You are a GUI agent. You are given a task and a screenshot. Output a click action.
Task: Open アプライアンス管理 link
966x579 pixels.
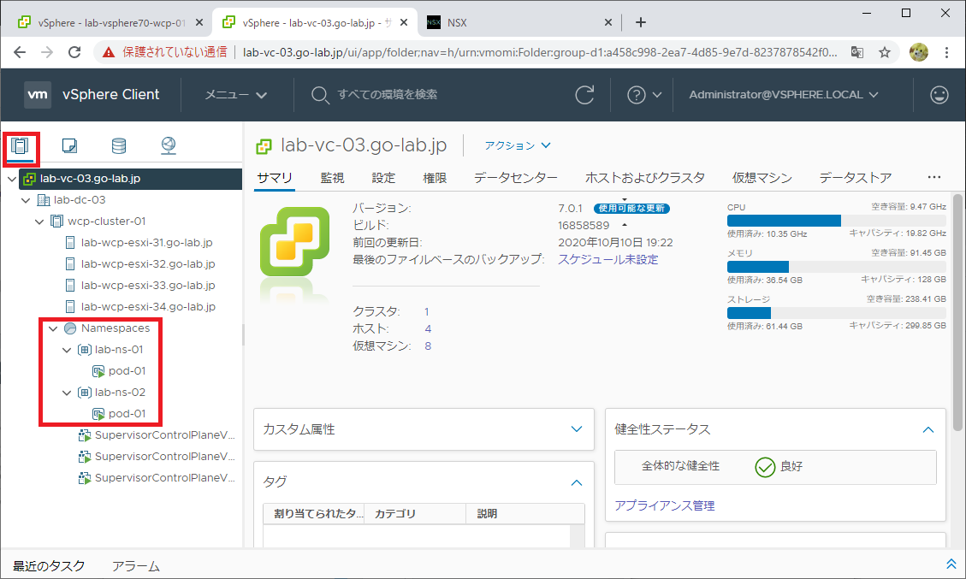[665, 505]
